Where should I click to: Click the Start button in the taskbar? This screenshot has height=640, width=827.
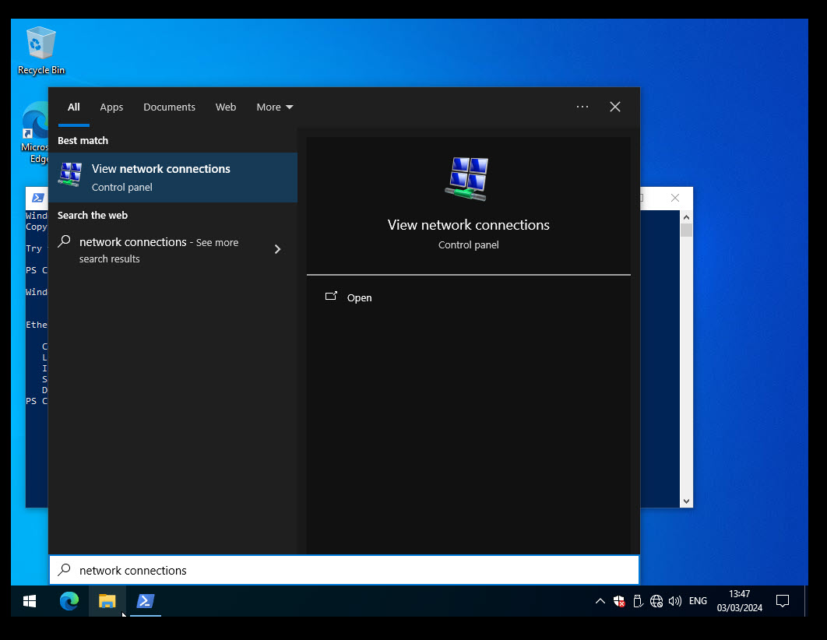pos(30,601)
